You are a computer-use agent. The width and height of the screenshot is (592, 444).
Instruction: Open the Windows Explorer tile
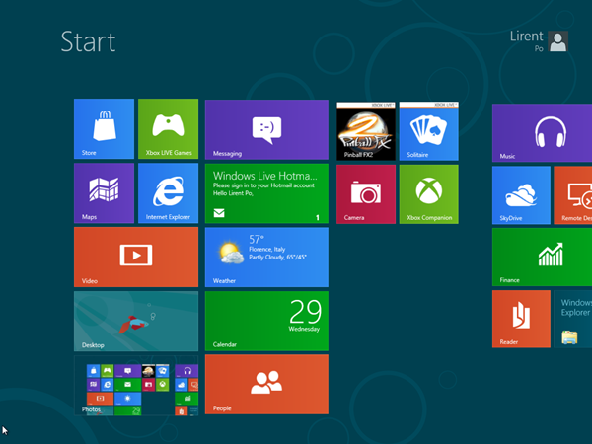click(573, 319)
